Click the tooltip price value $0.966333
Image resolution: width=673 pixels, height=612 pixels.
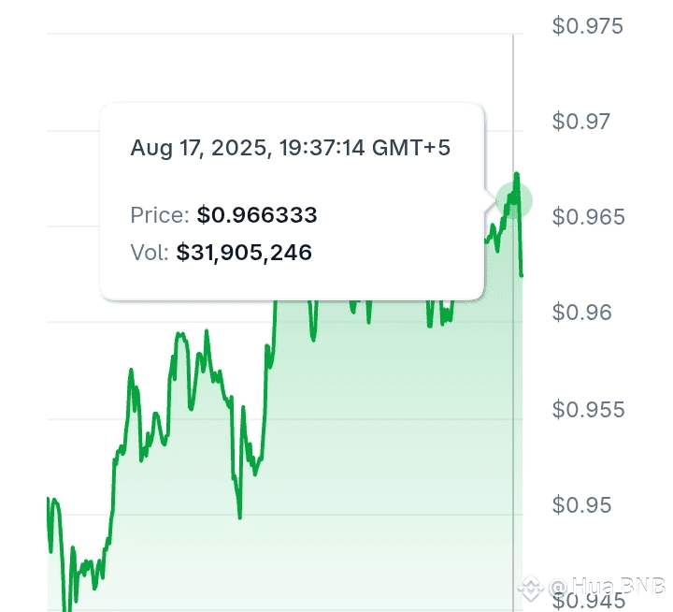(257, 215)
